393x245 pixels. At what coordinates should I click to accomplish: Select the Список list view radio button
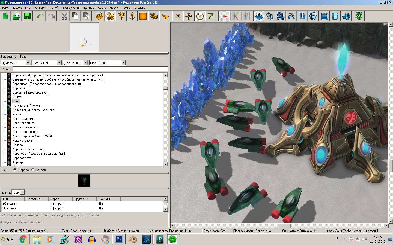[x=33, y=170]
